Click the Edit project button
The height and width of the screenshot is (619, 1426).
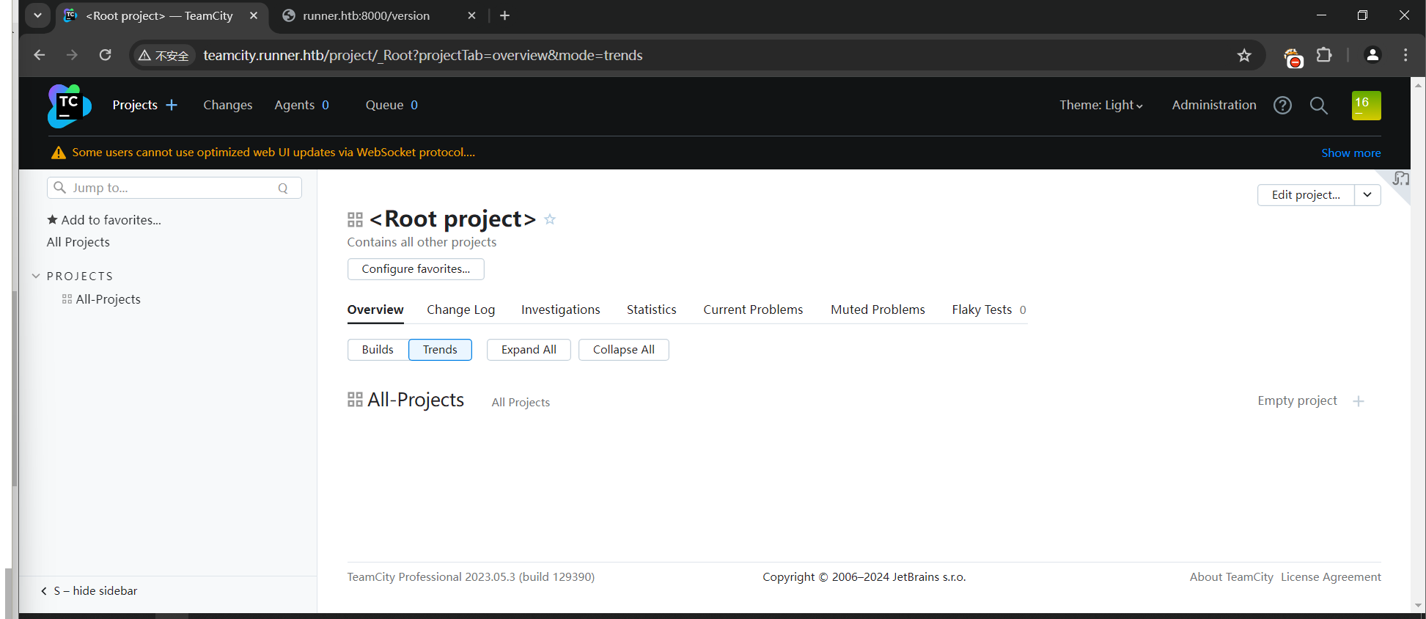click(x=1306, y=195)
